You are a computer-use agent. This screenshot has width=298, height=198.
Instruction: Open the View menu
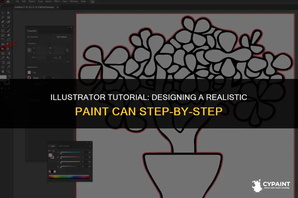(x=65, y=1)
